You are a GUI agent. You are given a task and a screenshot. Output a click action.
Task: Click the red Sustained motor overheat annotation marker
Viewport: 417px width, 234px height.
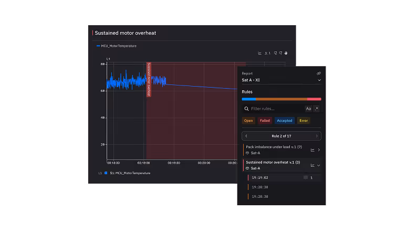pos(149,80)
